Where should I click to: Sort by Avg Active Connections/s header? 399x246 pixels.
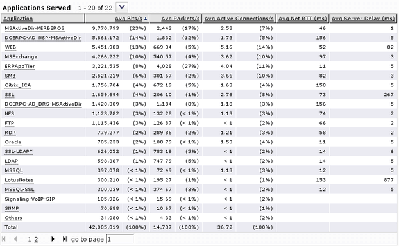(239, 19)
